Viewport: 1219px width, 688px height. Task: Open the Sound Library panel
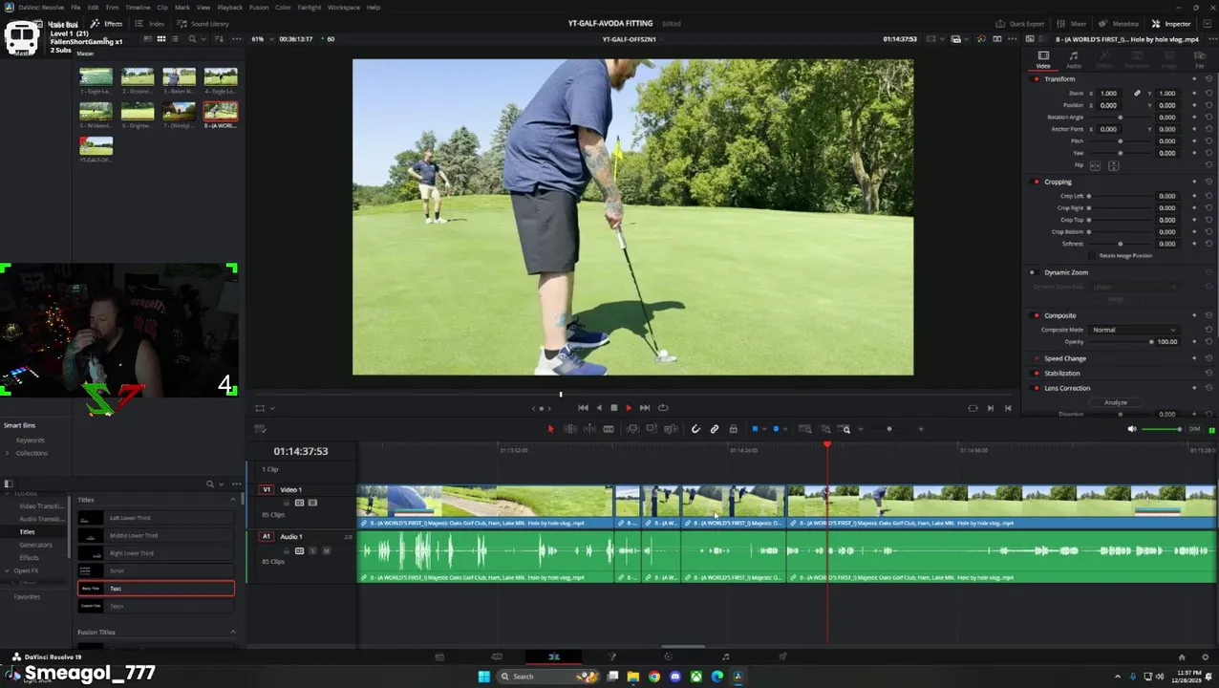pos(203,24)
